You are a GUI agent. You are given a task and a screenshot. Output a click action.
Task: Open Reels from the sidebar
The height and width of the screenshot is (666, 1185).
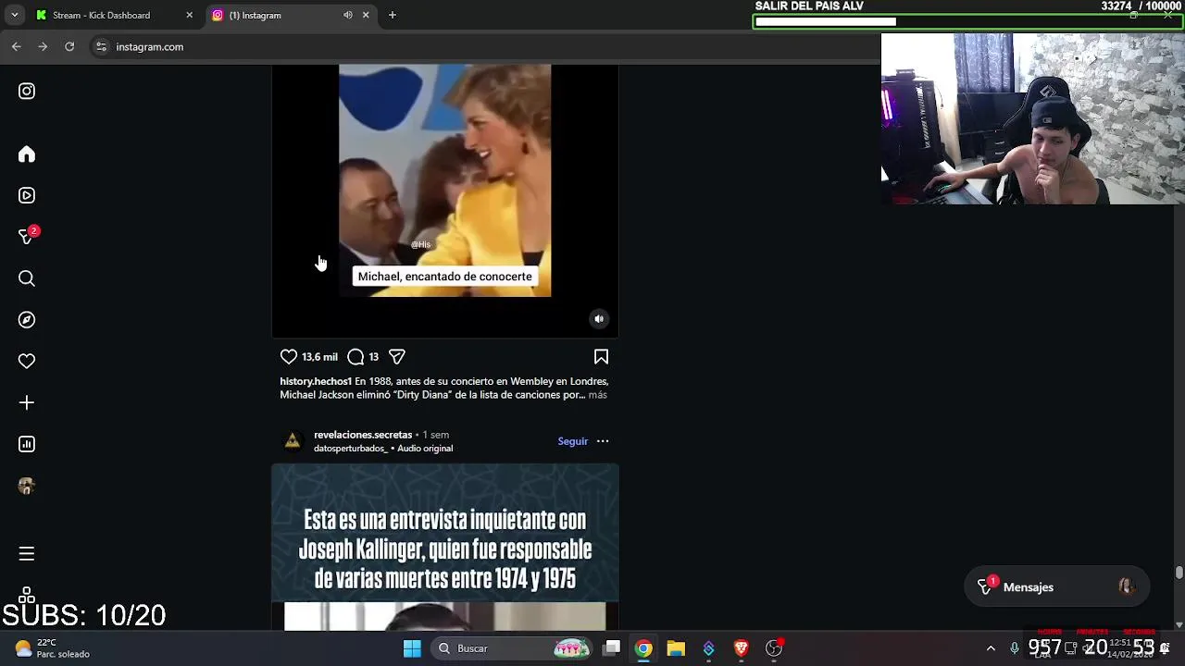point(27,195)
